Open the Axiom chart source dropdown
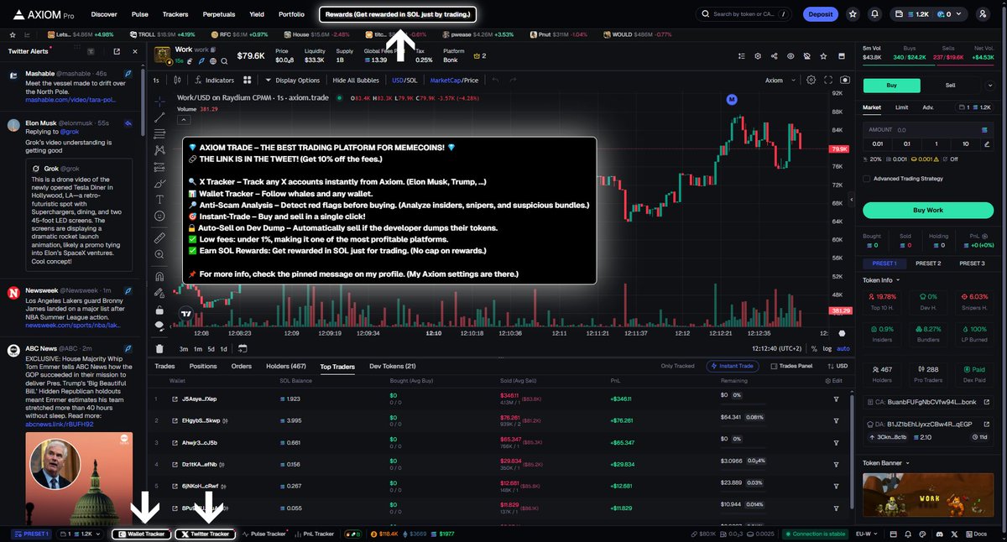 779,80
